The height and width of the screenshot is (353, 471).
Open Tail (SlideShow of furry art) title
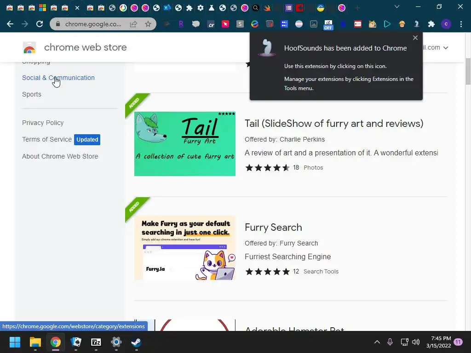coord(334,123)
